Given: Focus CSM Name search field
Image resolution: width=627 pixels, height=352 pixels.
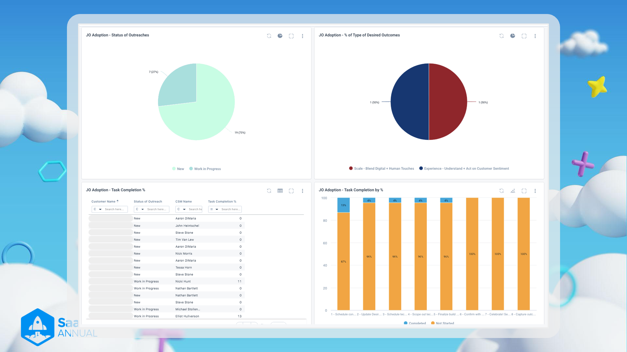Looking at the screenshot, I should (195, 209).
